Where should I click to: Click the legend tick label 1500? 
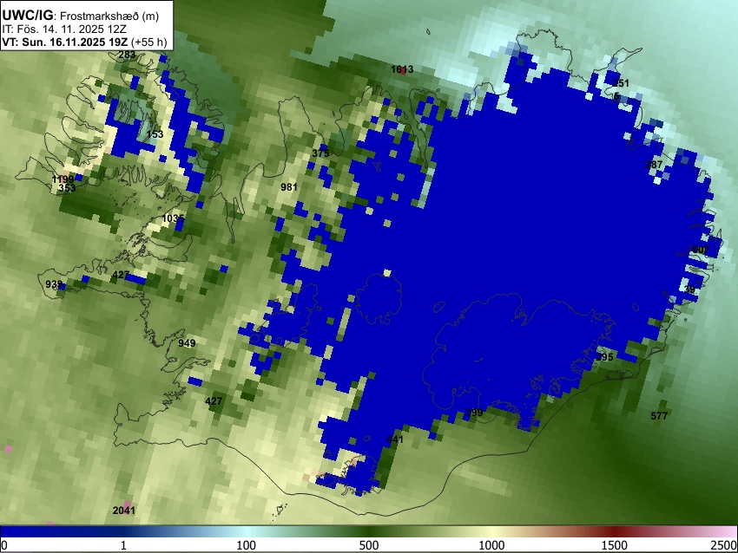coord(615,545)
